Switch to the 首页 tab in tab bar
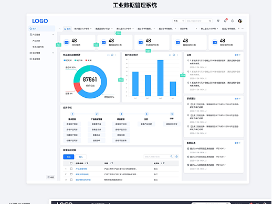 [x=67, y=29]
